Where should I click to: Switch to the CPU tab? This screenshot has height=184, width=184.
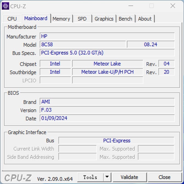[12, 19]
